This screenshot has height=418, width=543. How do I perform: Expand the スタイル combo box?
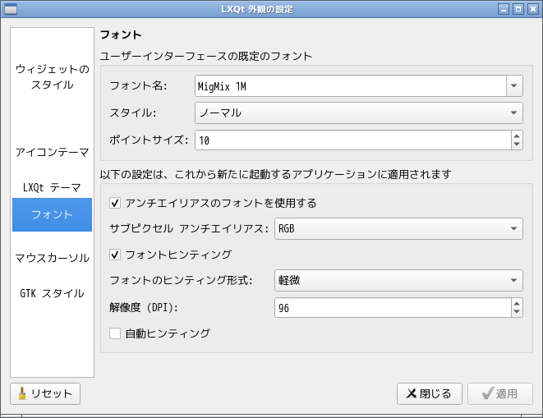358,113
